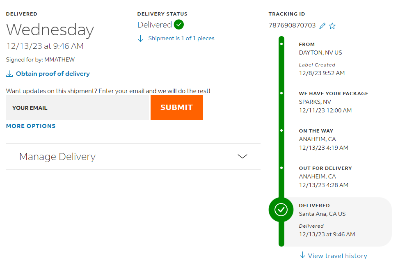Image resolution: width=414 pixels, height=272 pixels.
Task: Click the large green Delivered checkmark circle
Action: (281, 210)
